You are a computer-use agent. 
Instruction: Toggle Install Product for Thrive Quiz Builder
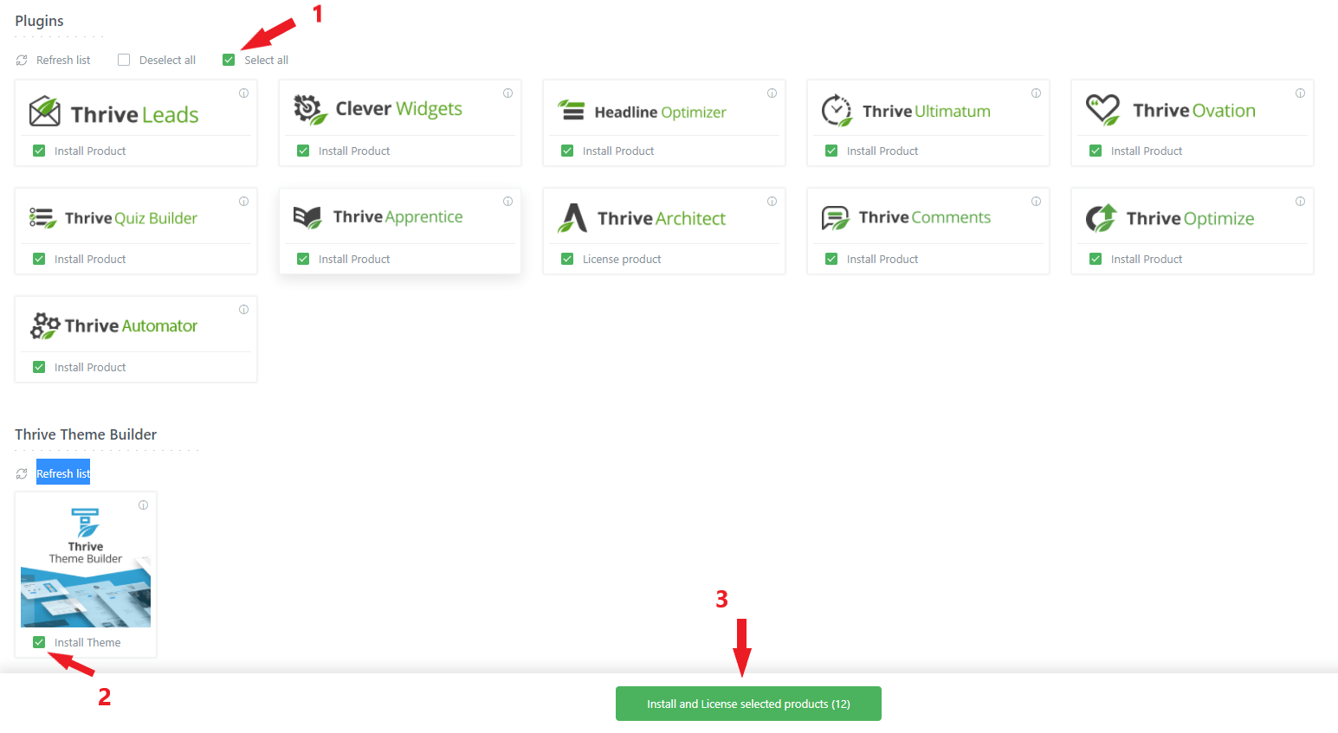[x=39, y=259]
